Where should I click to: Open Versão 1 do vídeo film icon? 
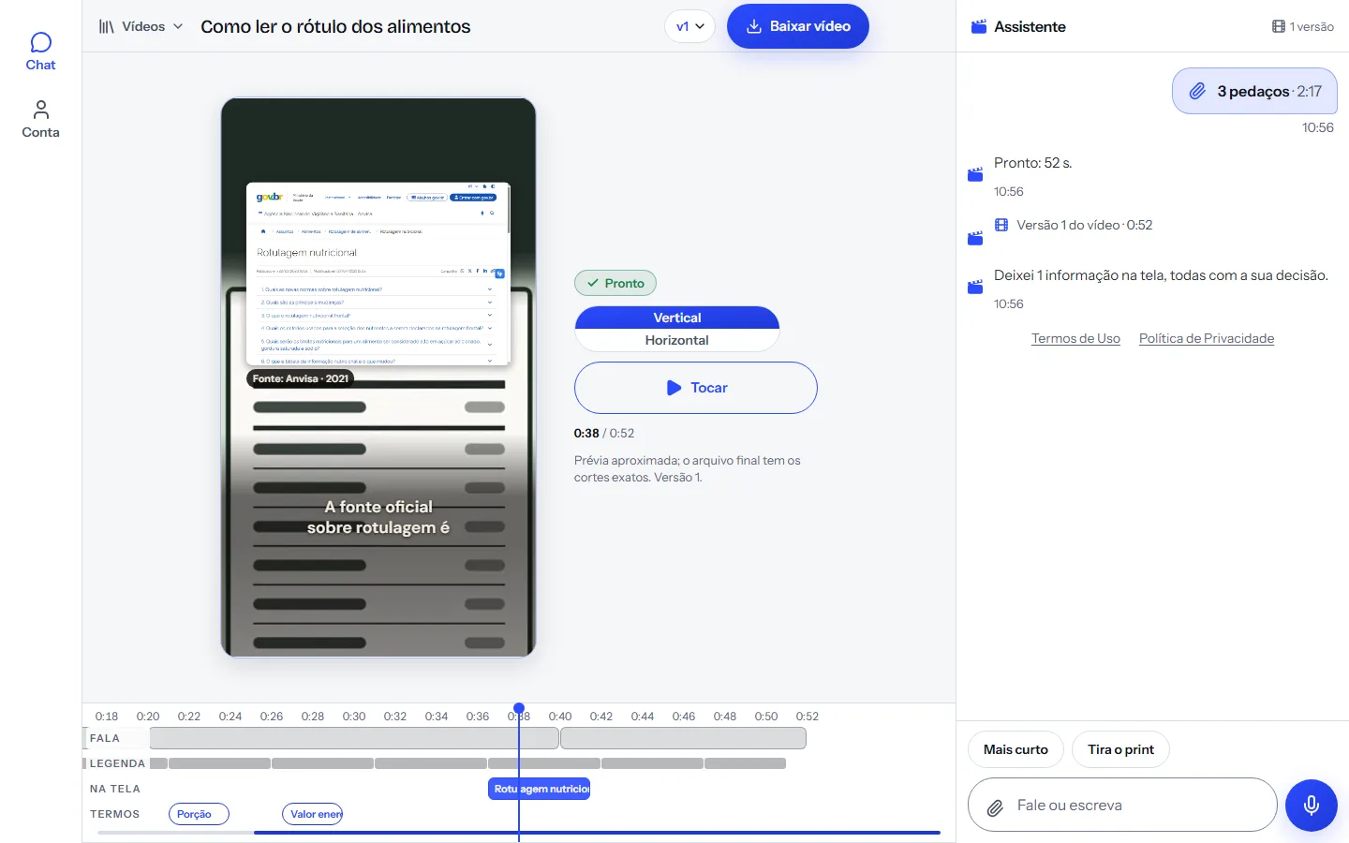(x=1001, y=225)
